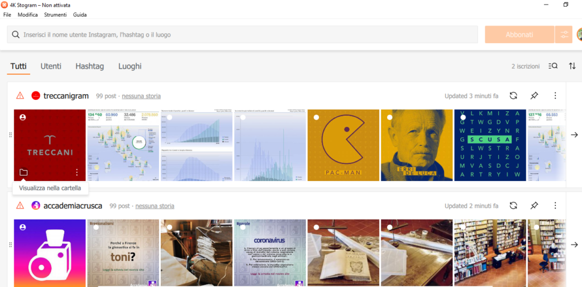Open the search subscriptions list icon

(x=552, y=66)
